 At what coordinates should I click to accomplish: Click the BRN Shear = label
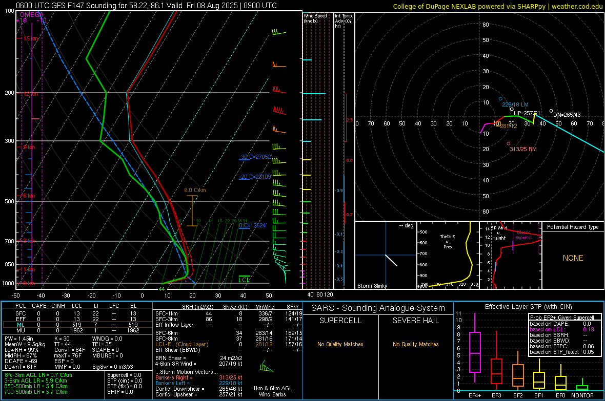pyautogui.click(x=171, y=358)
